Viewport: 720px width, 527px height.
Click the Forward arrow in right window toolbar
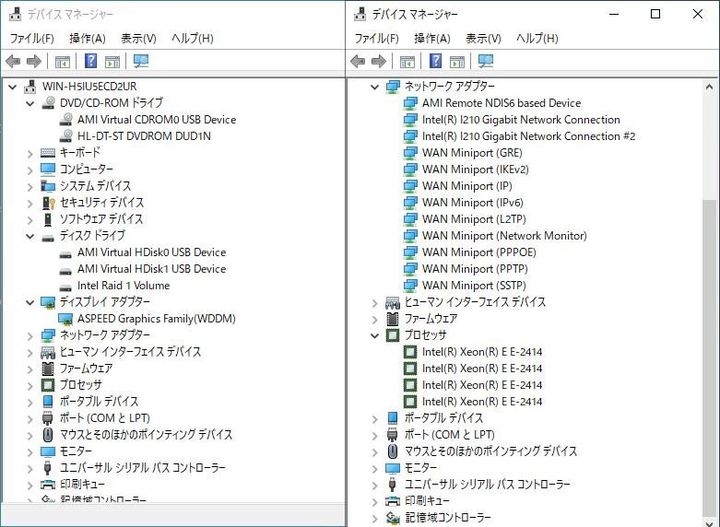point(379,61)
